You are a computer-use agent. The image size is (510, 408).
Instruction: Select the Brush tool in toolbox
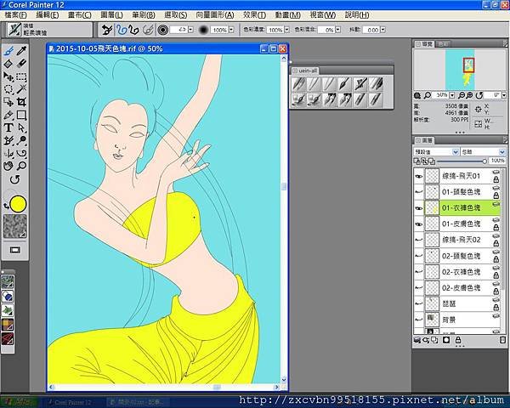point(8,51)
